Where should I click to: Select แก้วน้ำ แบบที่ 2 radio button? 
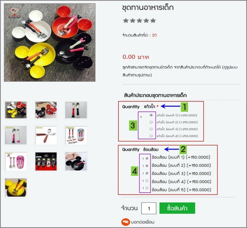coord(151,122)
